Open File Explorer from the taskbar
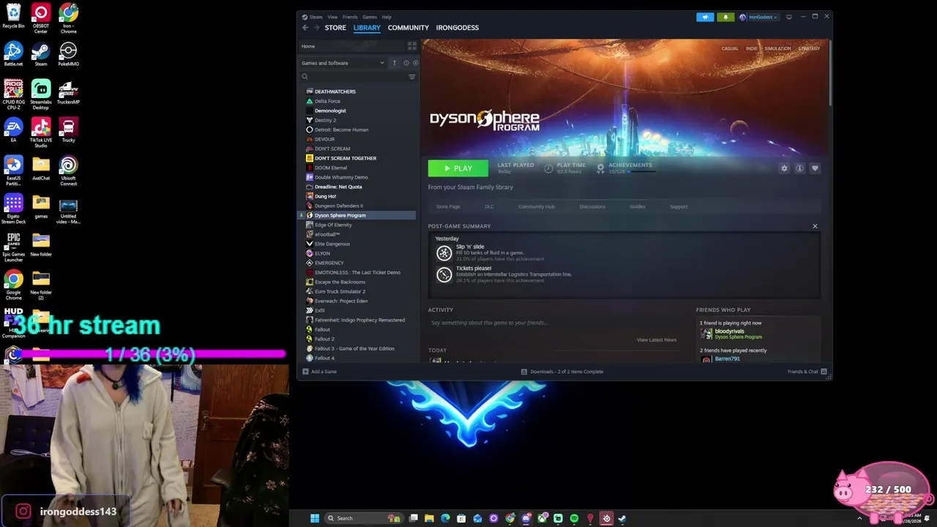This screenshot has width=937, height=527. 429,518
